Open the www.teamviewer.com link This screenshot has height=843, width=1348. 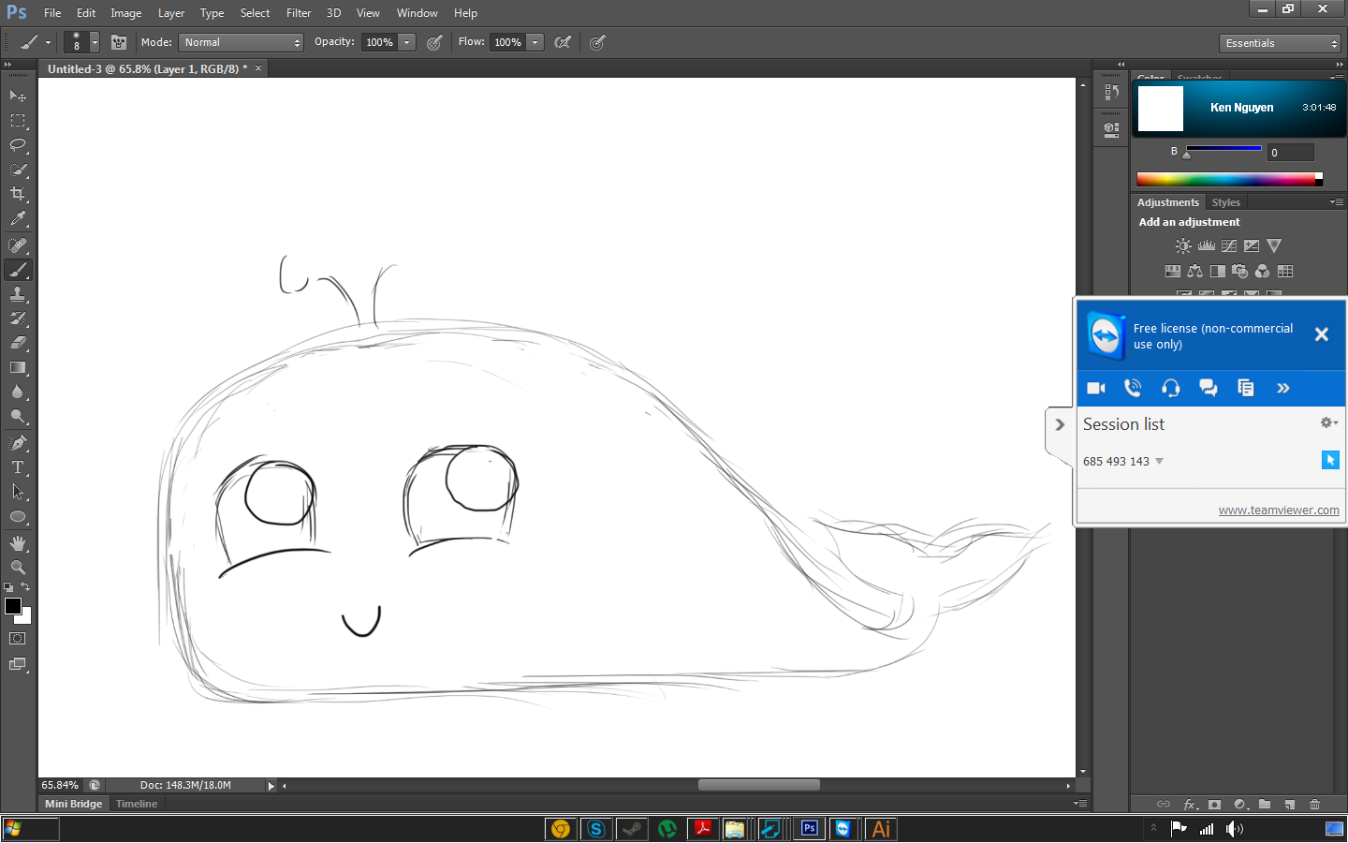click(1278, 510)
